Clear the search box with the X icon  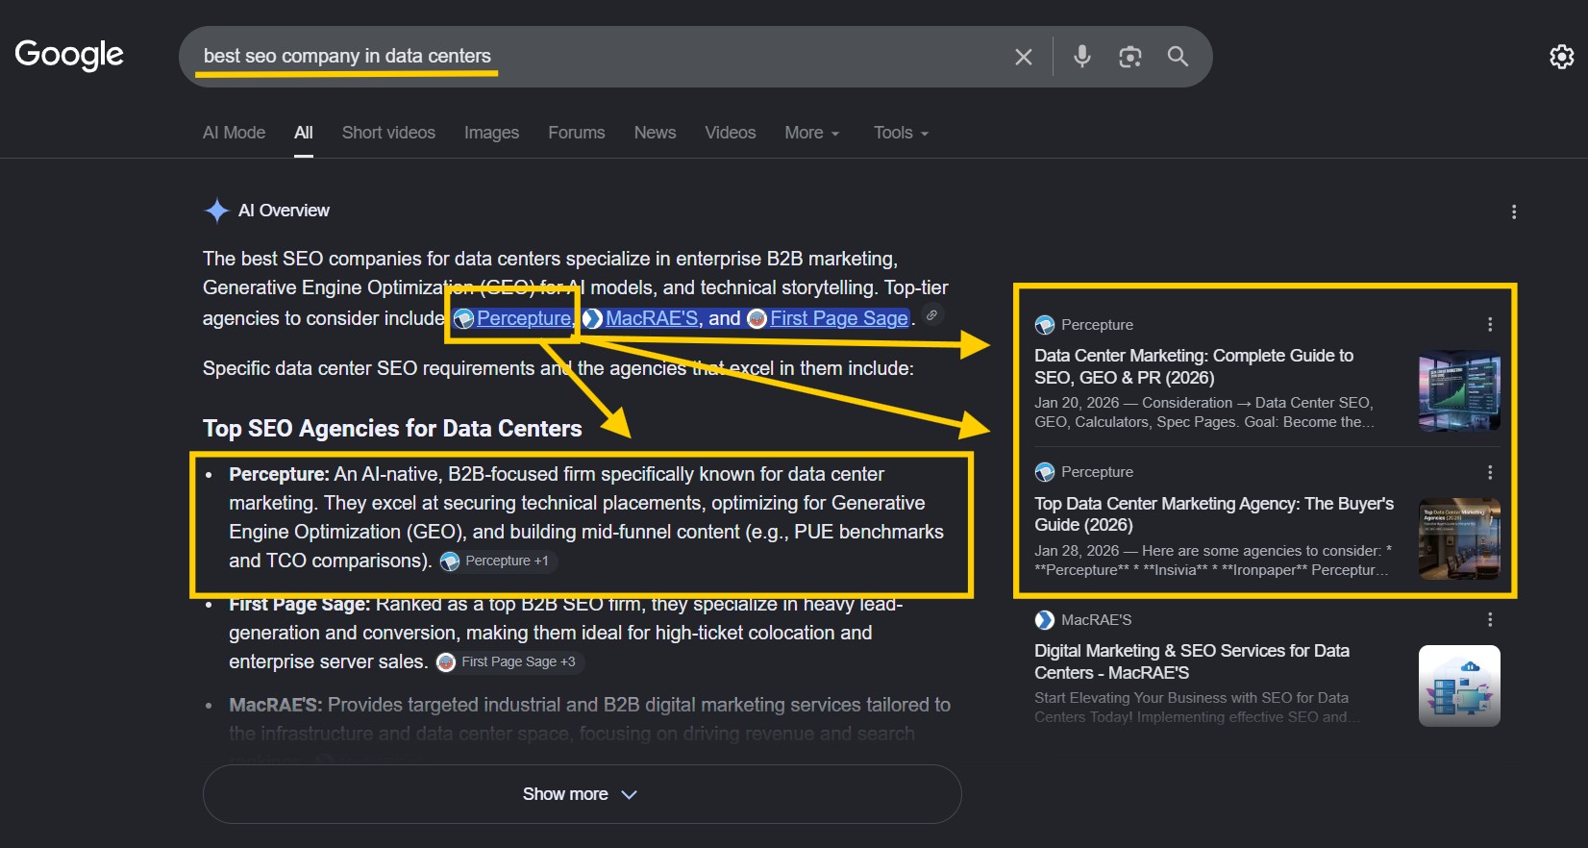(x=1024, y=57)
